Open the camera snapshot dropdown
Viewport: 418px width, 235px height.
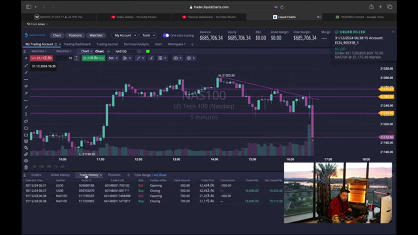(178, 58)
